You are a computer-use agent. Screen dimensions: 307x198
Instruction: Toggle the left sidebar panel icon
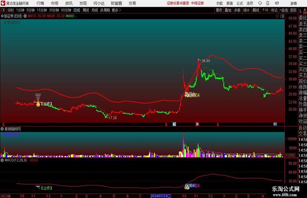[x=3, y=10]
